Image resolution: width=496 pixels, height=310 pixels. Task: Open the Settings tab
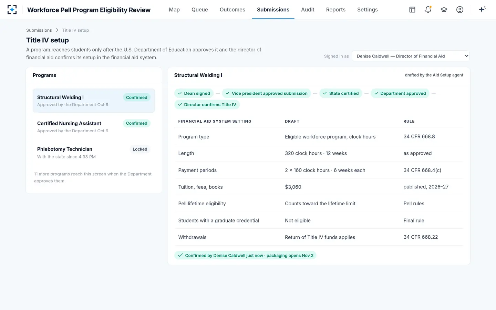(368, 10)
